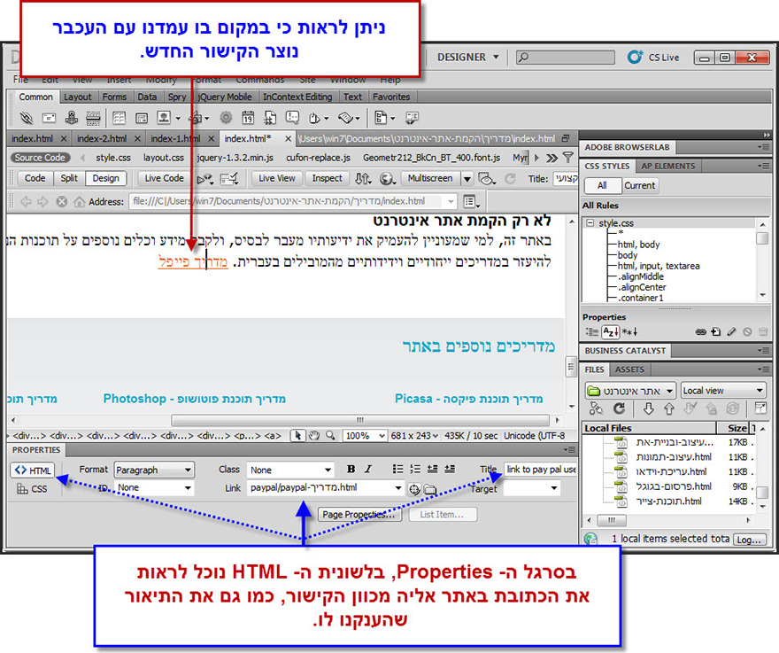
Task: Select the Hand tool in the status bar
Action: tap(313, 436)
